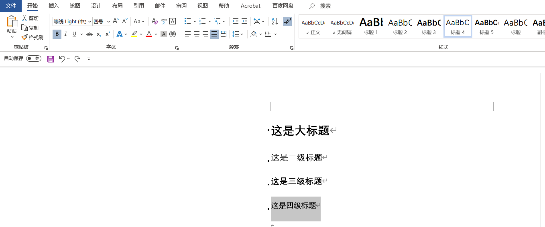Apply borders with the borders icon
545x227 pixels.
click(268, 34)
